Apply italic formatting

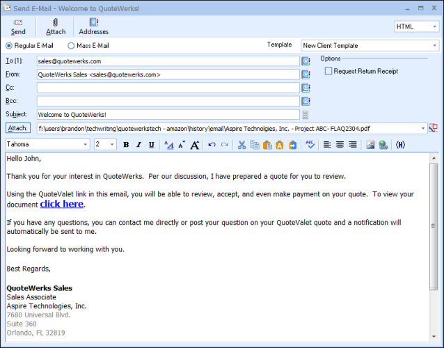[x=138, y=145]
